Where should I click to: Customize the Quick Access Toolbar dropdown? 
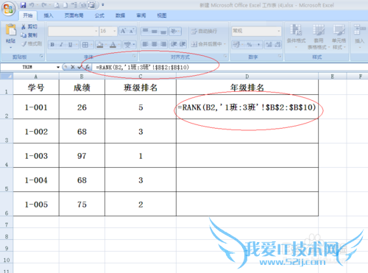tap(103, 5)
